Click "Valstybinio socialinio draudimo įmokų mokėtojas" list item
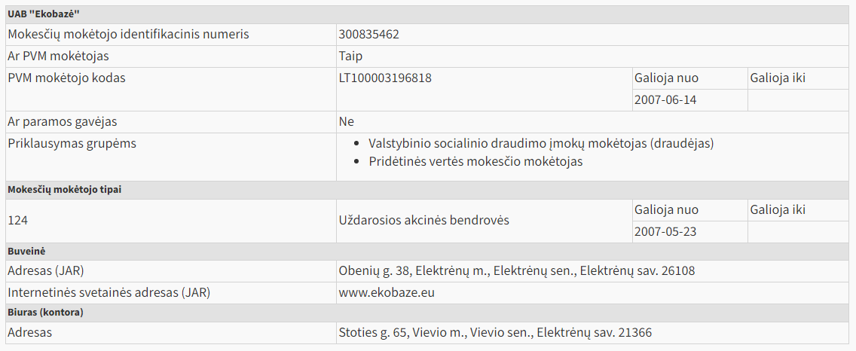Viewport: 856px width, 351px height. (540, 143)
